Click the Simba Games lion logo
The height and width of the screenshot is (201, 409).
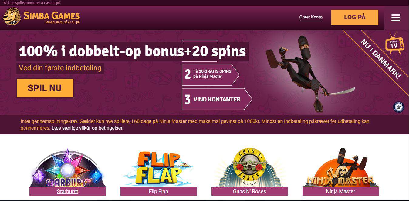click(x=12, y=16)
